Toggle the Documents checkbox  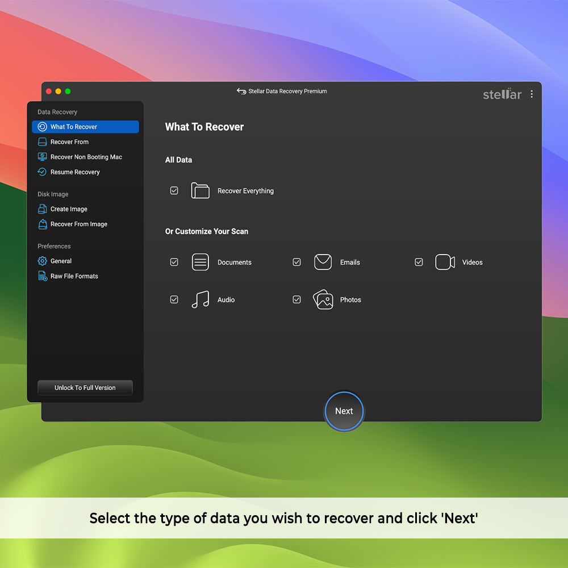(174, 262)
